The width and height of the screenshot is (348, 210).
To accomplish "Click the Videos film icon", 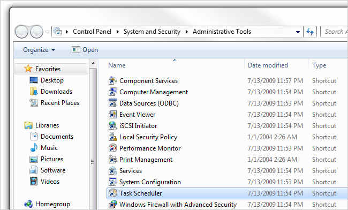I will tap(34, 182).
